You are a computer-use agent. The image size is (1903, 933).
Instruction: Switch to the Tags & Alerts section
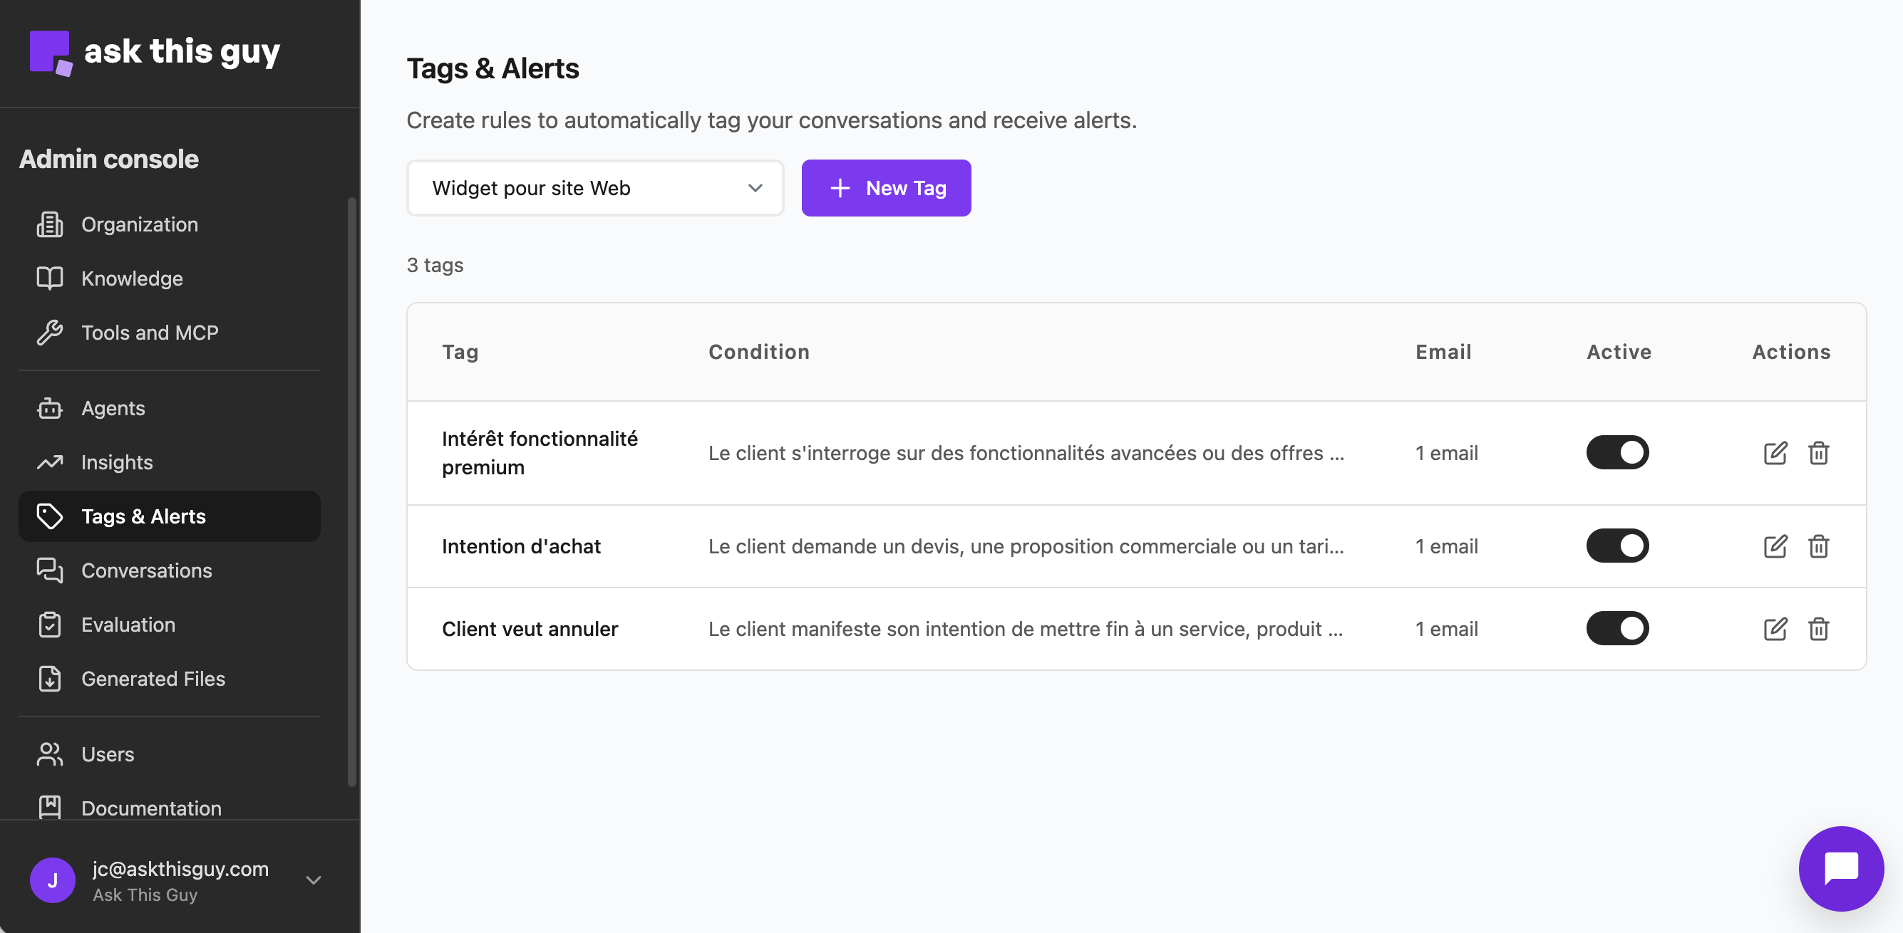point(143,516)
